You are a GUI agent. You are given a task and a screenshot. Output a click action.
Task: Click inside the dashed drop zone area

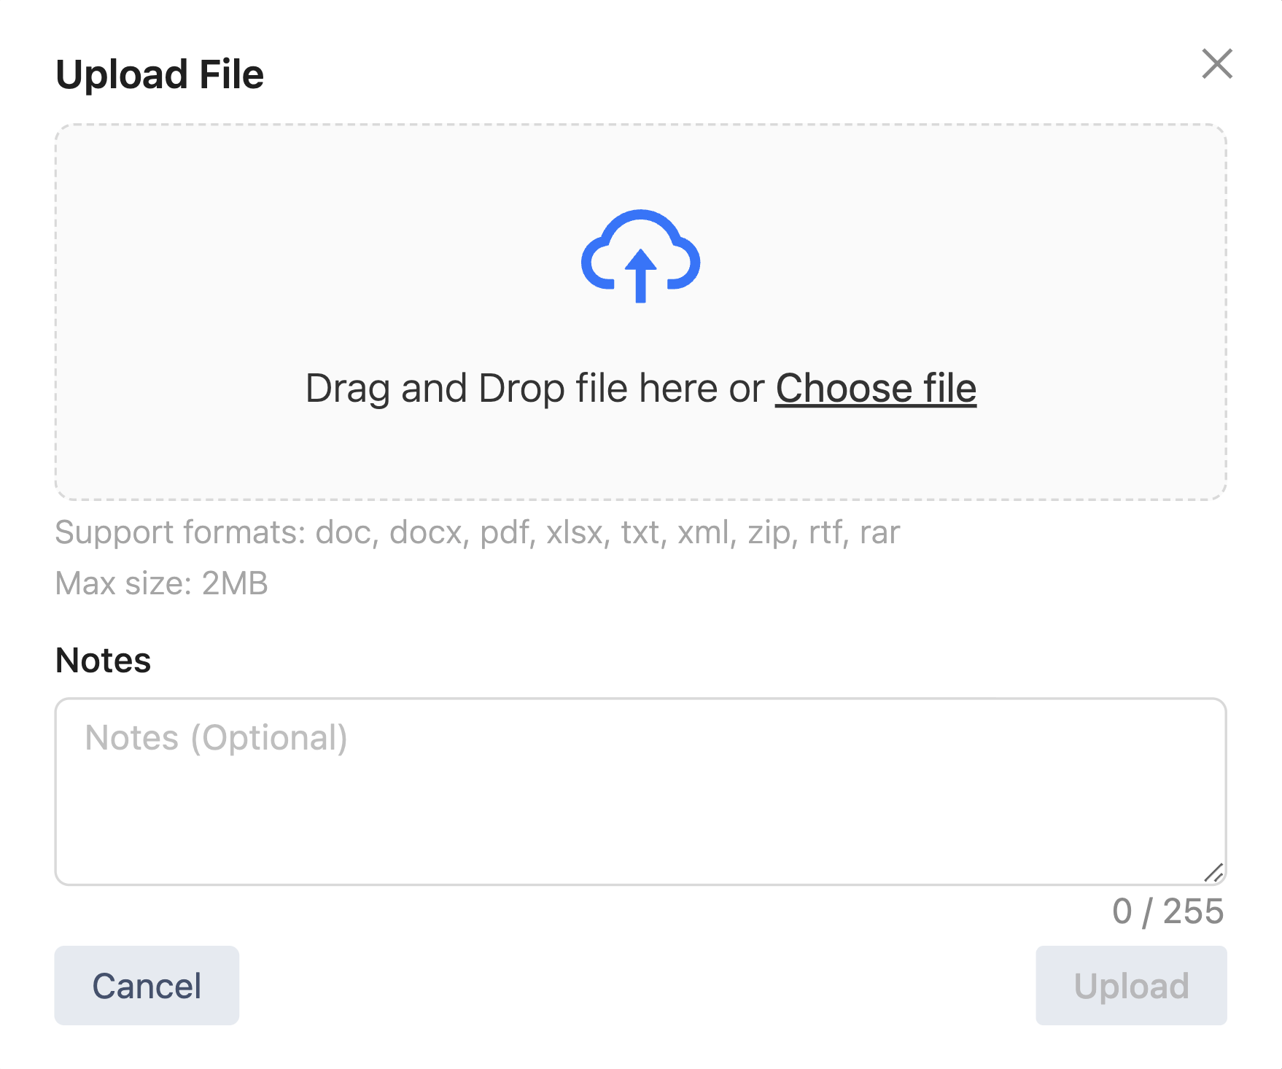click(640, 312)
